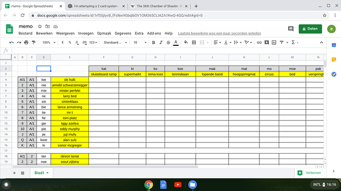341x191 pixels.
Task: Click the print icon
Action: [x=26, y=42]
